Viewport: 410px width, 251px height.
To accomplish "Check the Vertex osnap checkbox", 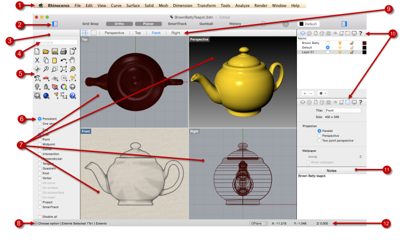I will [x=40, y=178].
